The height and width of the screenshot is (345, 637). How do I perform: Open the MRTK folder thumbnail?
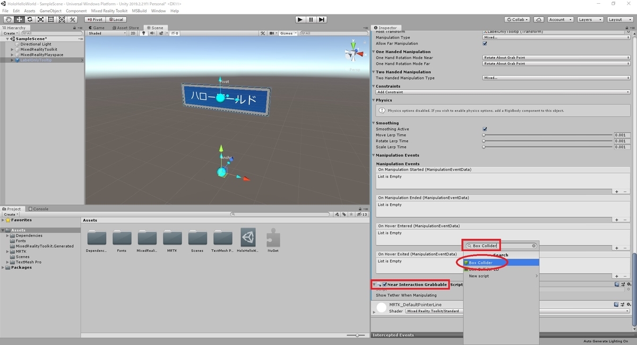click(173, 238)
